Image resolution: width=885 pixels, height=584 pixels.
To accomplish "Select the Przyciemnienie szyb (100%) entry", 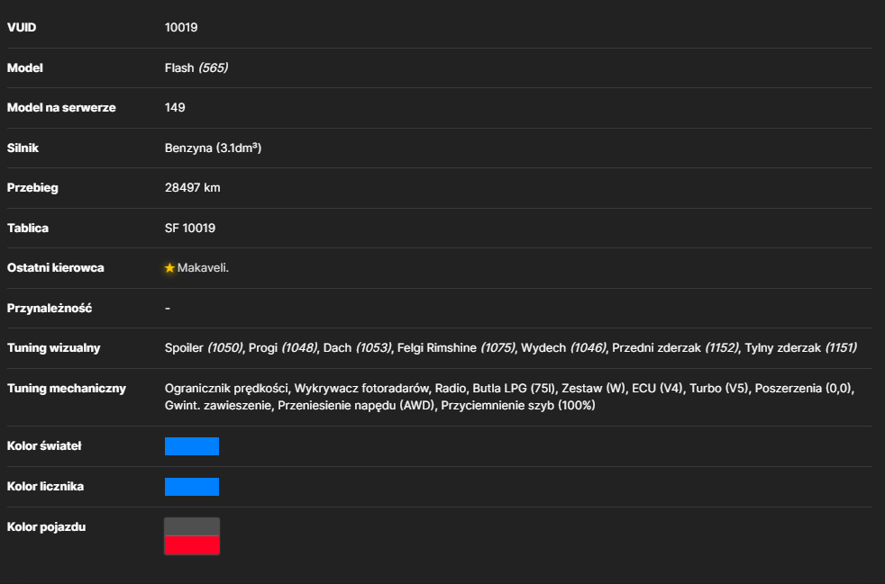I will pyautogui.click(x=518, y=405).
